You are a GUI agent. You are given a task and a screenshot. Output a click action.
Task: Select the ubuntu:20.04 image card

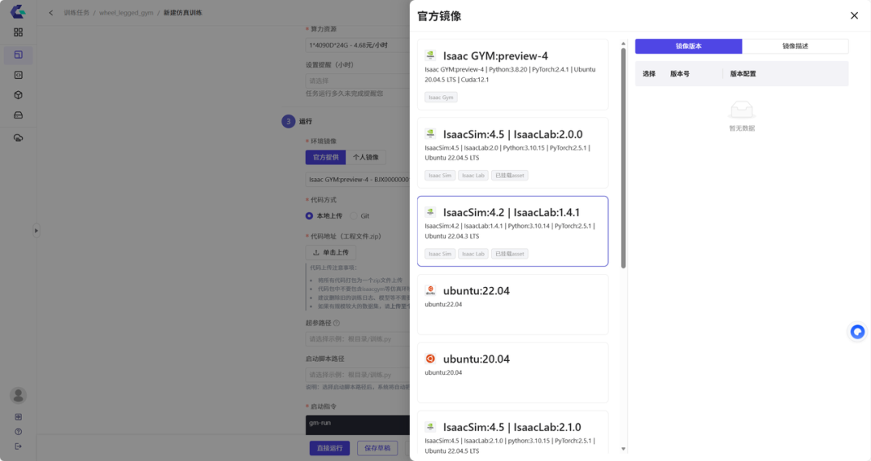click(x=513, y=372)
